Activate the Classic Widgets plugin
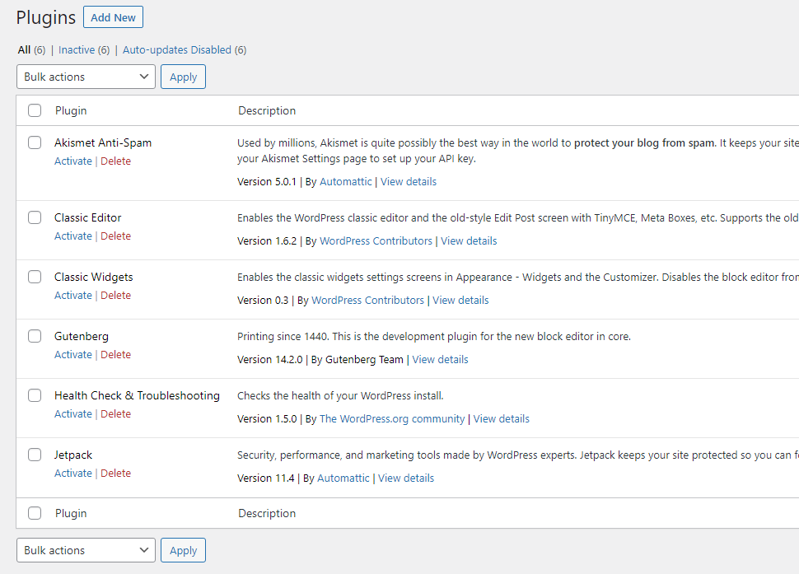799x574 pixels. click(x=72, y=295)
